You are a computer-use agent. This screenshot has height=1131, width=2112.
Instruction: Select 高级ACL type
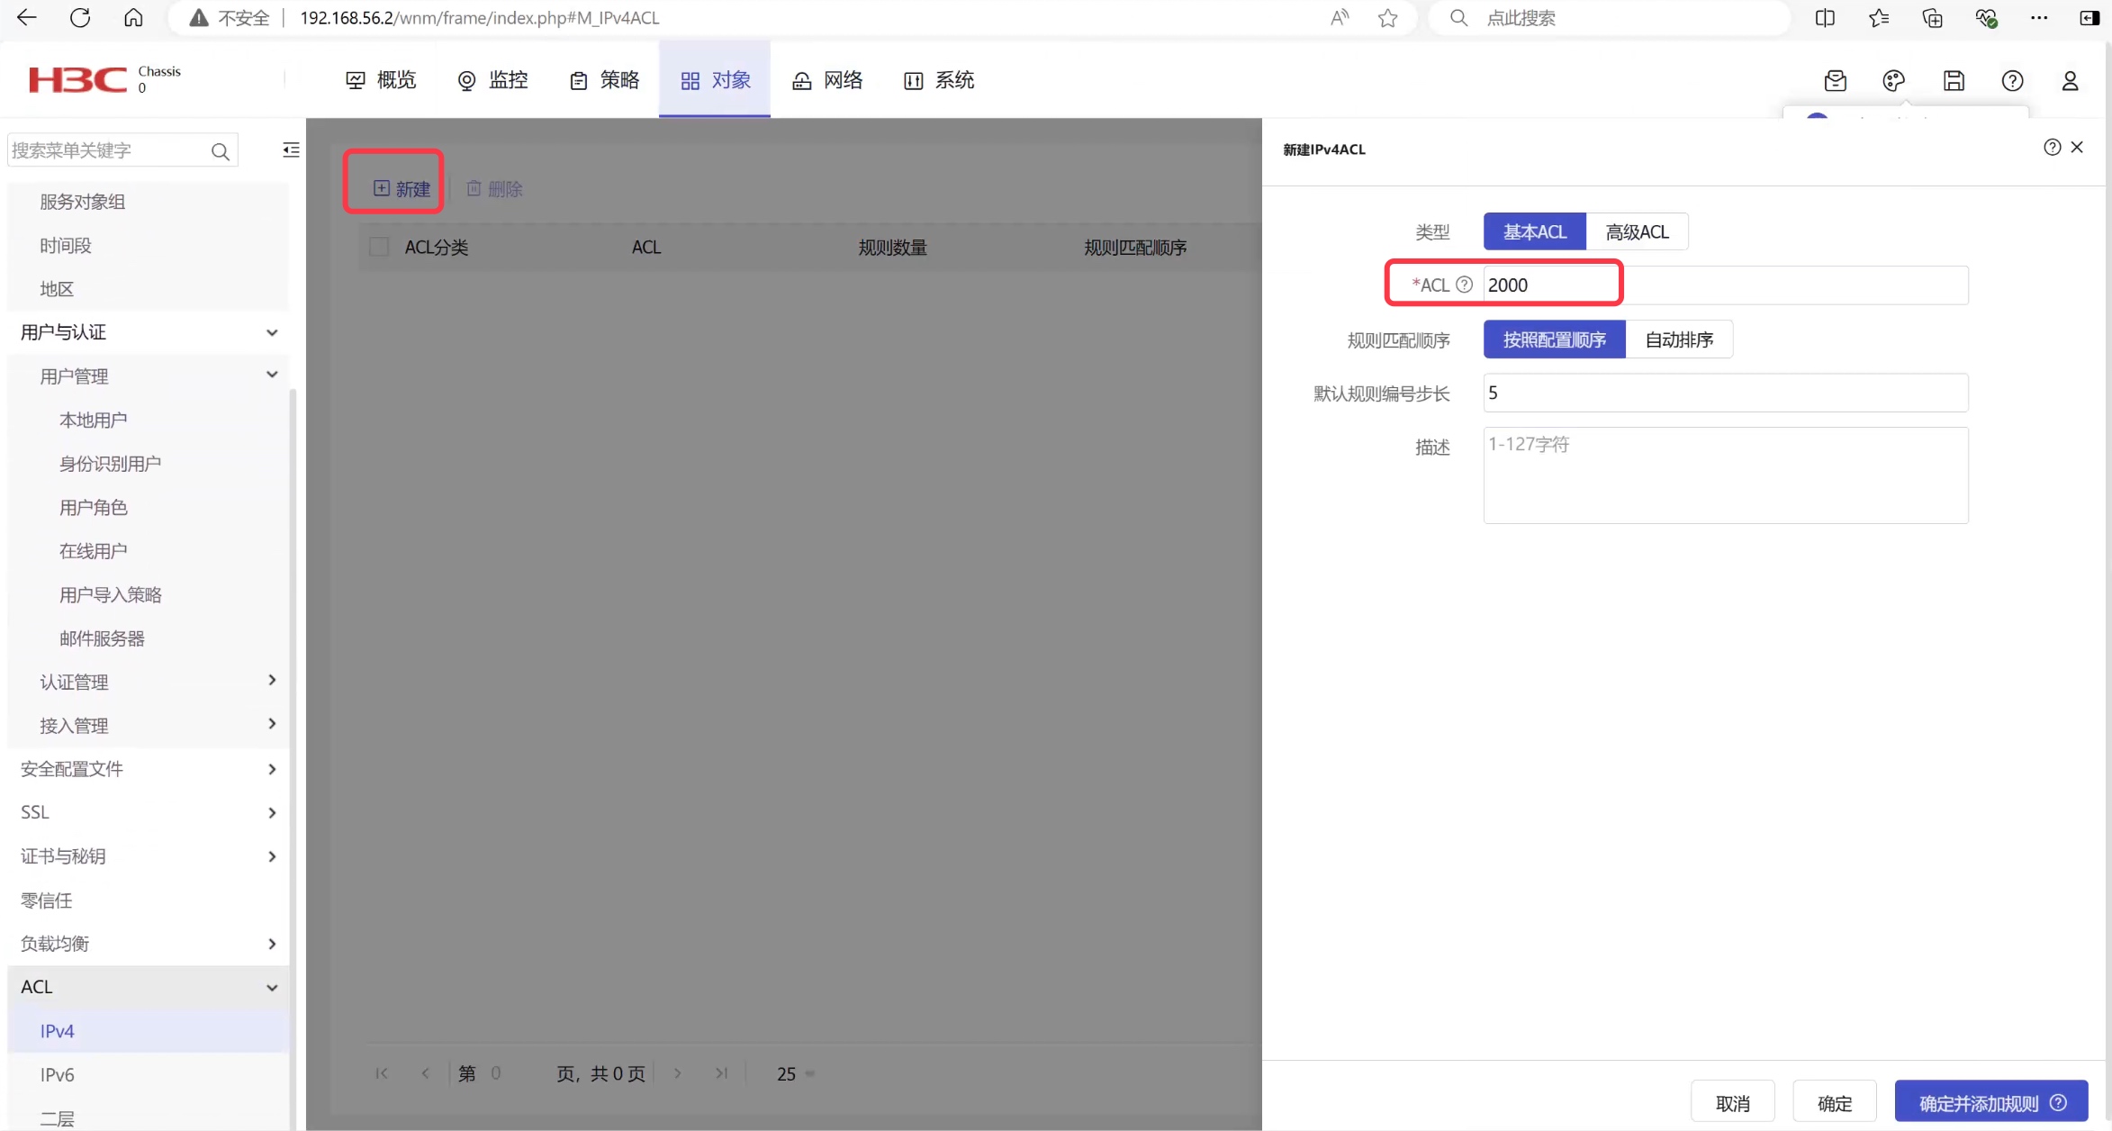coord(1637,231)
